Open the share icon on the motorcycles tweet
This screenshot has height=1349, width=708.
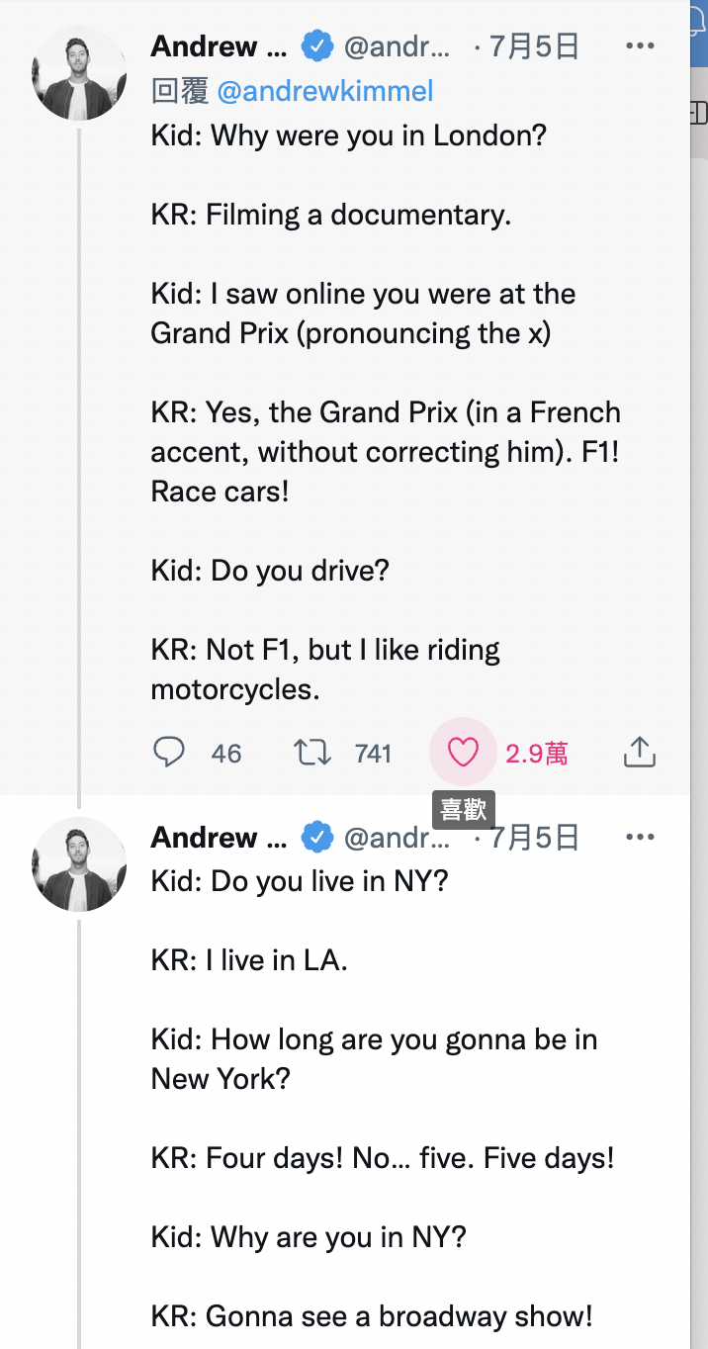640,753
